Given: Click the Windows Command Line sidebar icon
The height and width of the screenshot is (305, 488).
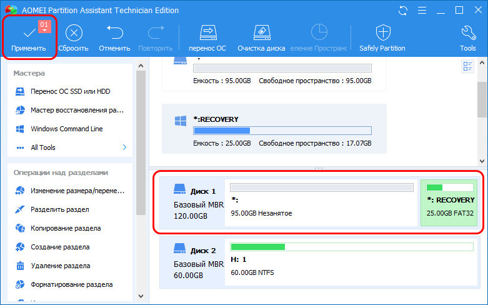Looking at the screenshot, I should pyautogui.click(x=20, y=129).
